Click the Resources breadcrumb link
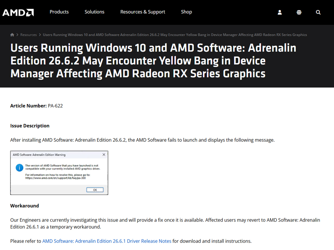Viewport: 334px width, 250px height. (28, 35)
